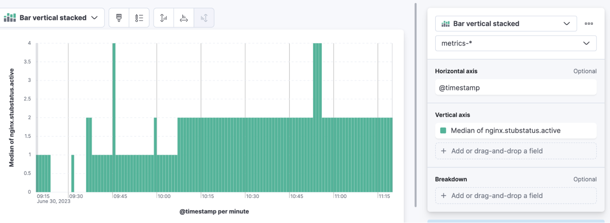
Task: Click bar chart icon in layer panel
Action: pos(446,24)
